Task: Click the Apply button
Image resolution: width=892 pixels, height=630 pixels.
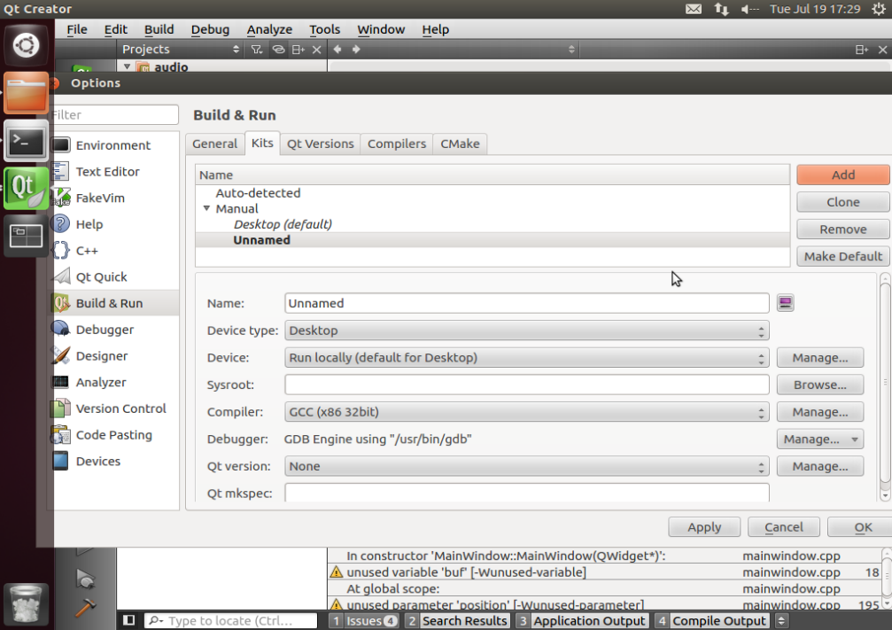Action: (704, 527)
